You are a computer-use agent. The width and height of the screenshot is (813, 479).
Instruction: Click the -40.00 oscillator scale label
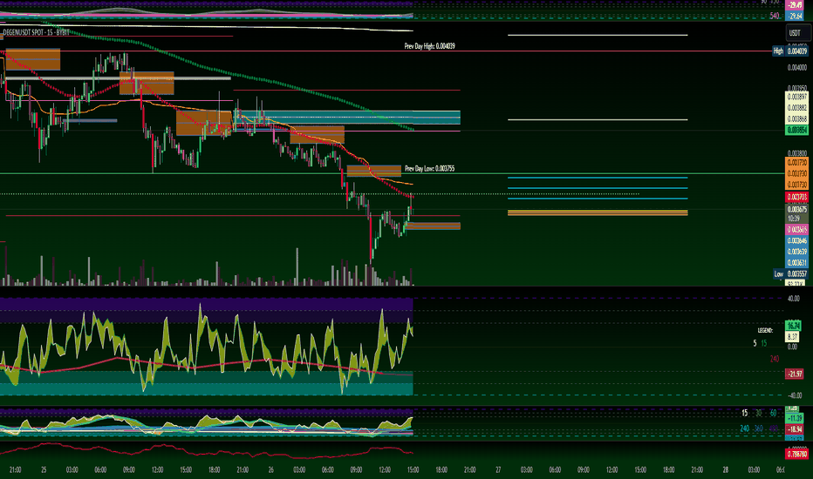point(793,395)
